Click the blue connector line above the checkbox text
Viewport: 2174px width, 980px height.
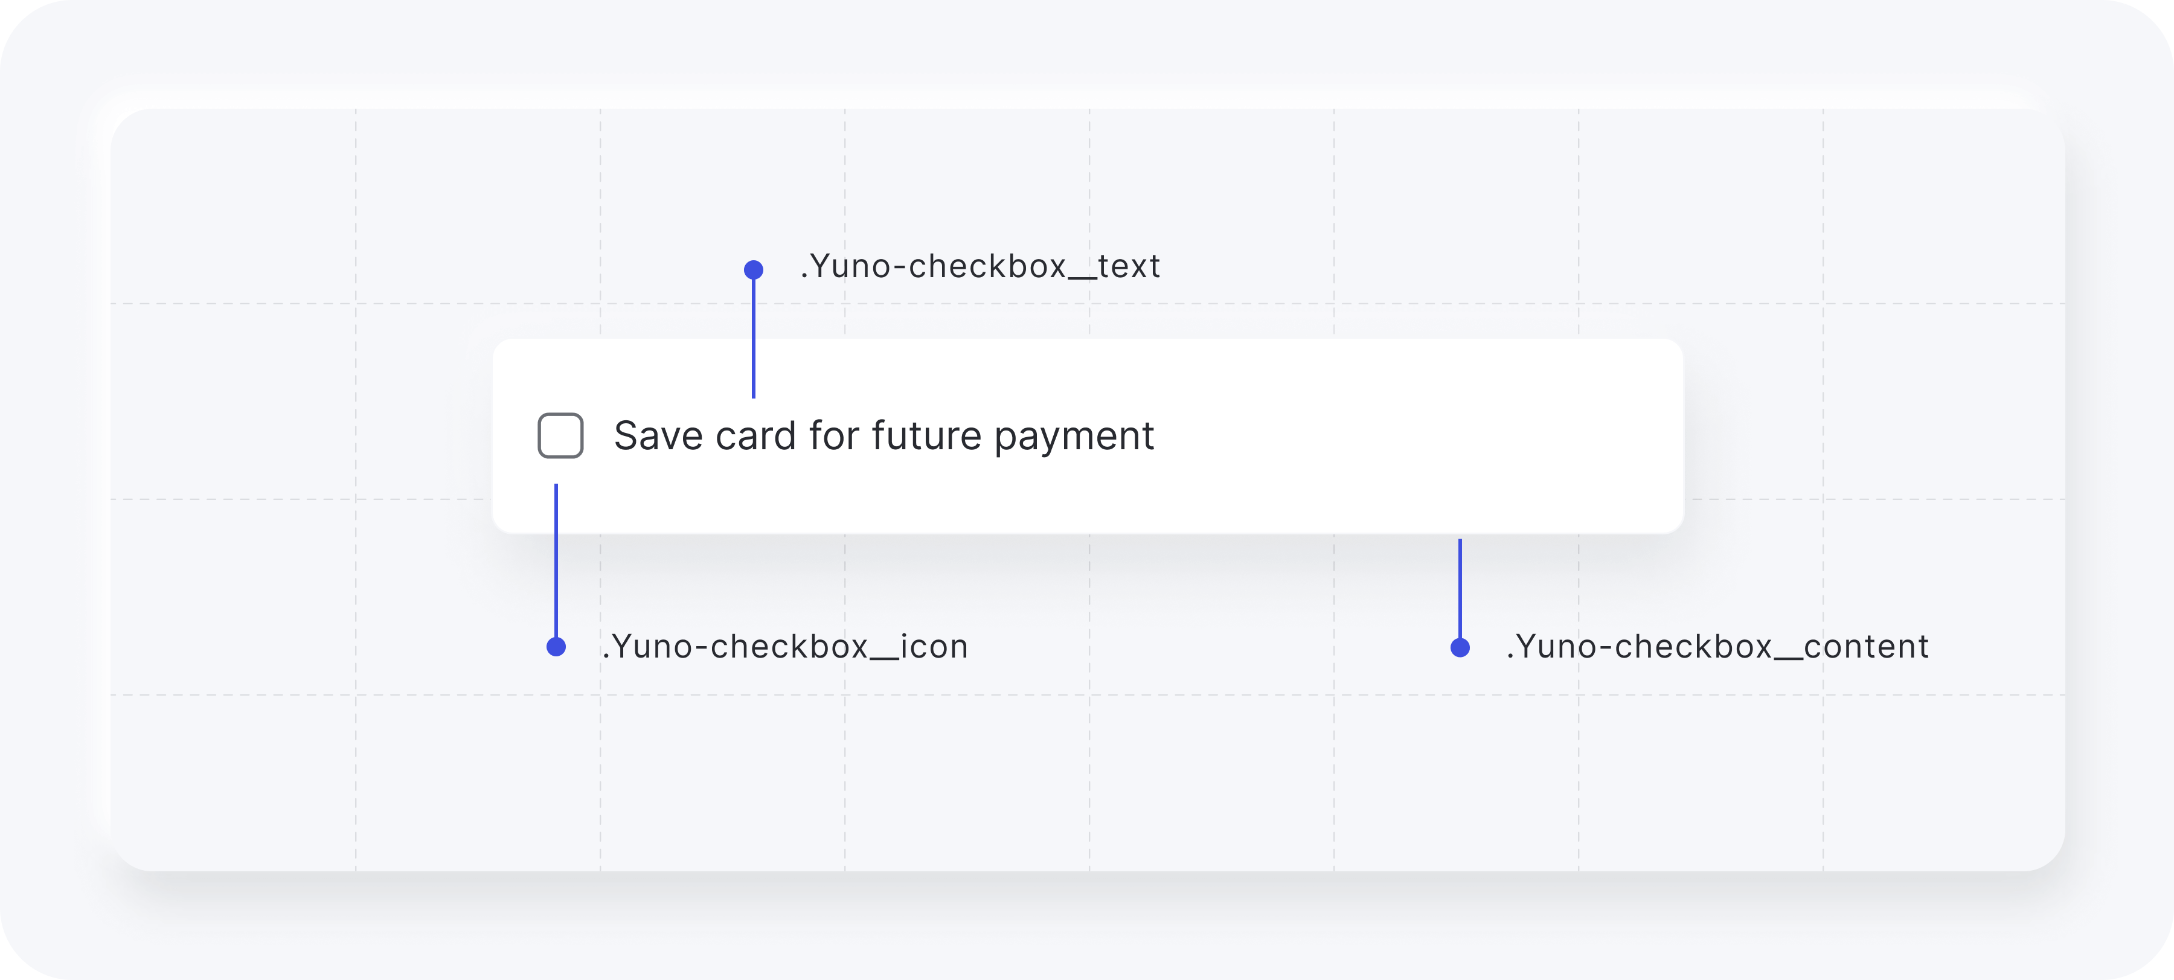point(754,338)
